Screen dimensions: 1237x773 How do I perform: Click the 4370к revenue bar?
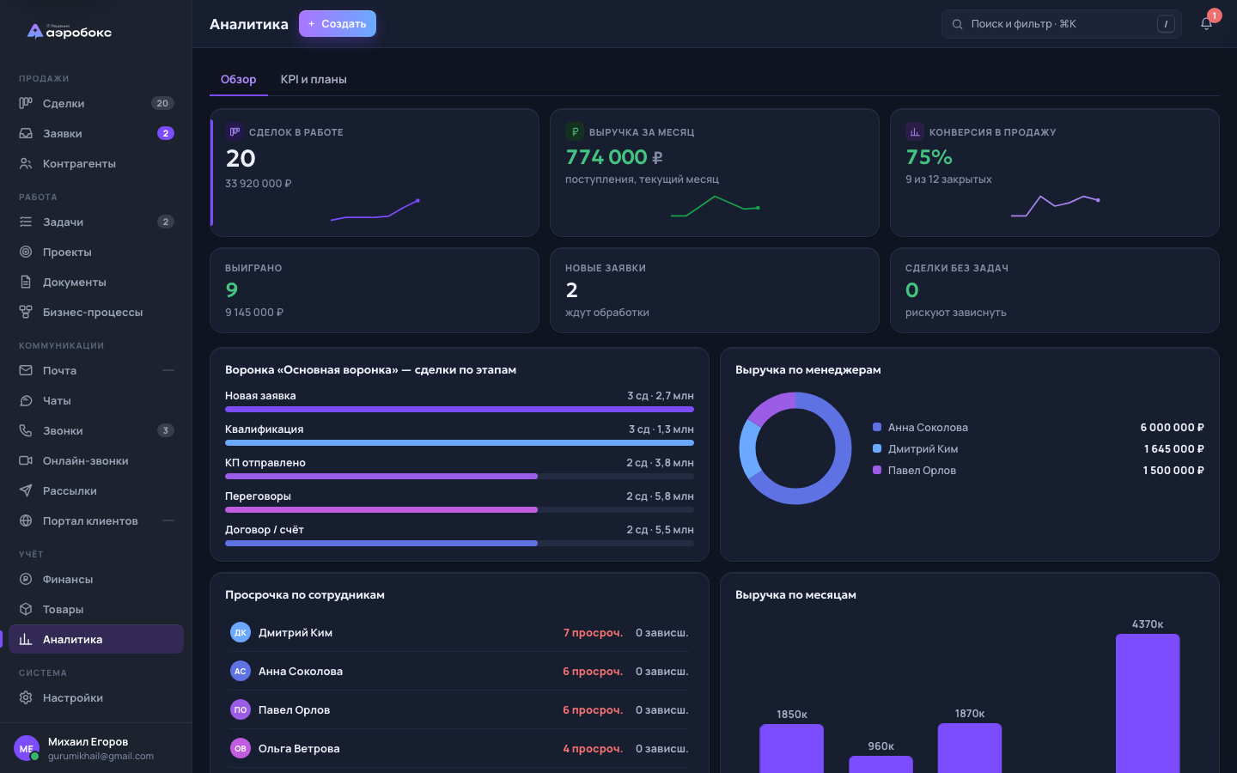coord(1148,703)
